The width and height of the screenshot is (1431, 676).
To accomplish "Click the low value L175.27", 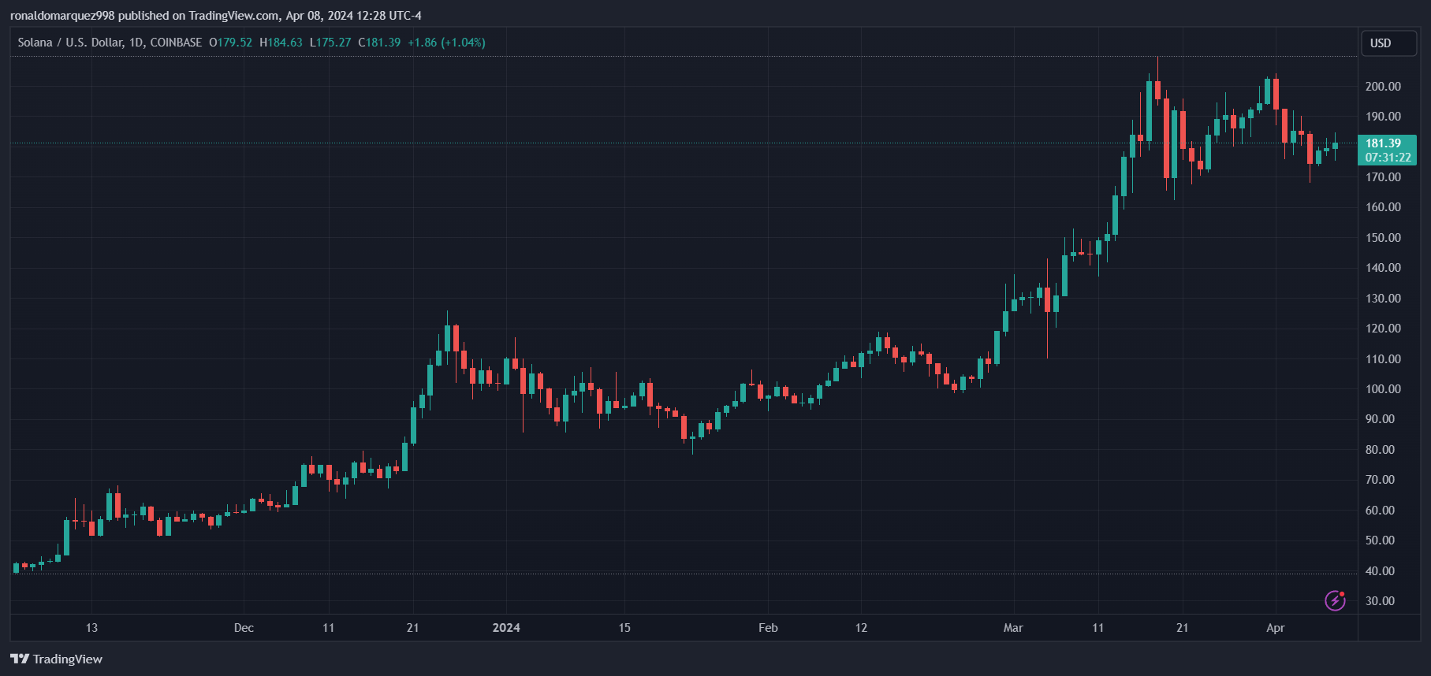I will pyautogui.click(x=330, y=43).
